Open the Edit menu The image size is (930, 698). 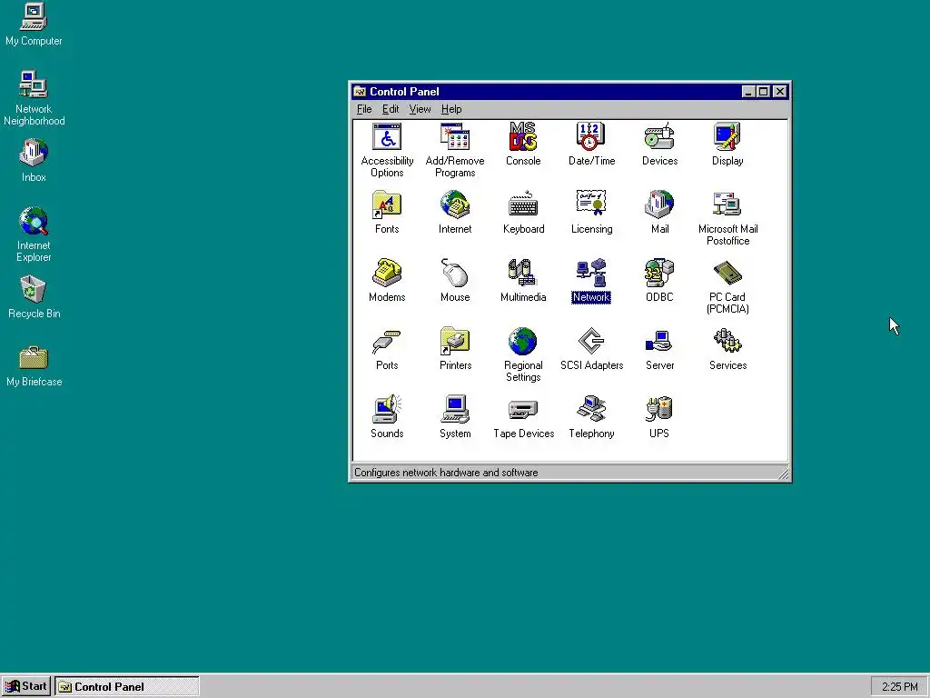(391, 109)
